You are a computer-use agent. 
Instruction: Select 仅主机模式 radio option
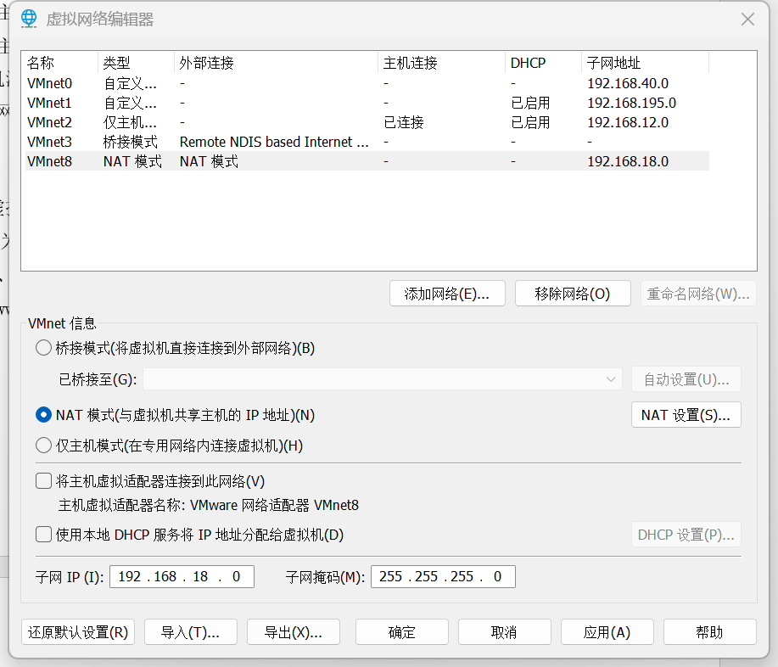(43, 446)
